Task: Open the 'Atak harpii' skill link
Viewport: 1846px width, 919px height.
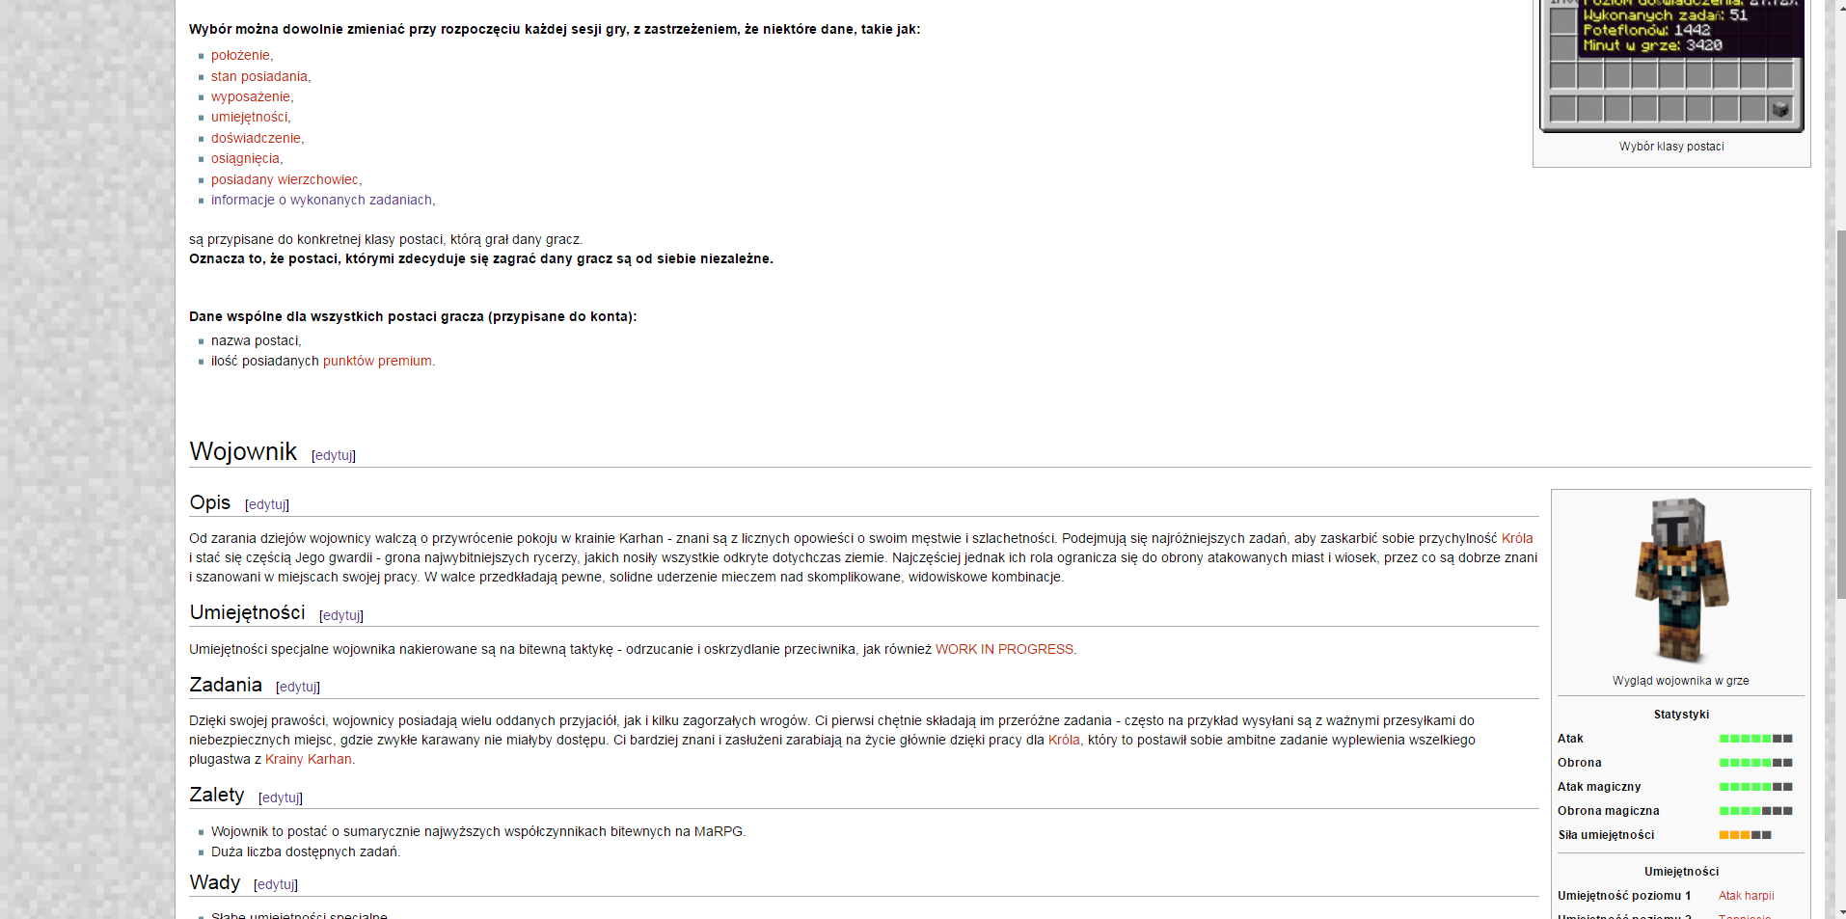Action: [x=1746, y=896]
